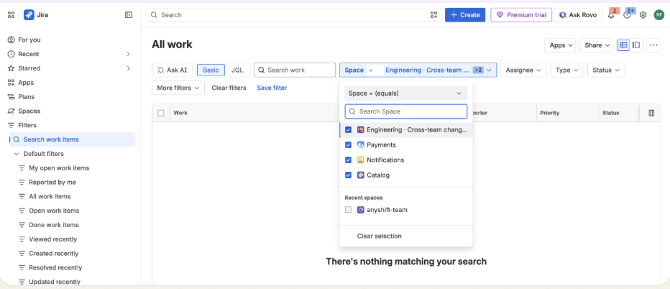Expand the Recent sidebar chevron

tap(128, 54)
